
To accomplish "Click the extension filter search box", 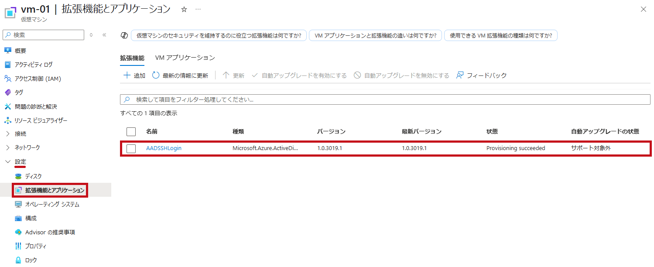I will pyautogui.click(x=385, y=99).
